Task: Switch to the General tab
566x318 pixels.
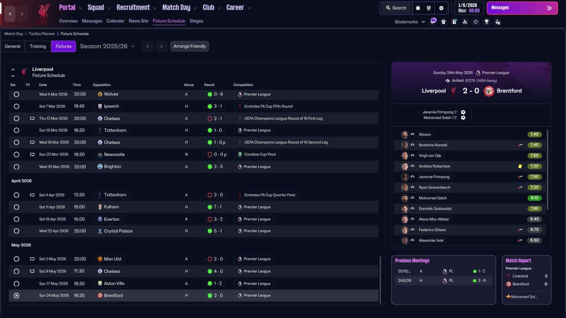Action: coord(12,46)
